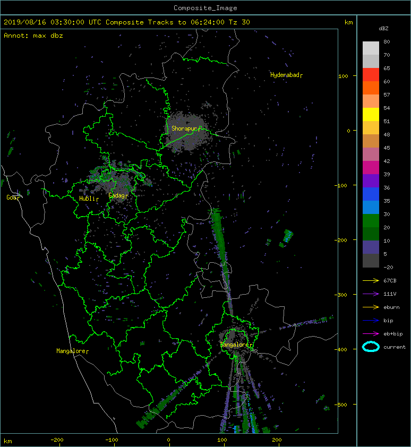Click the 200 tick label on distance axis
Screen dimensions: 411x447
coord(277,440)
